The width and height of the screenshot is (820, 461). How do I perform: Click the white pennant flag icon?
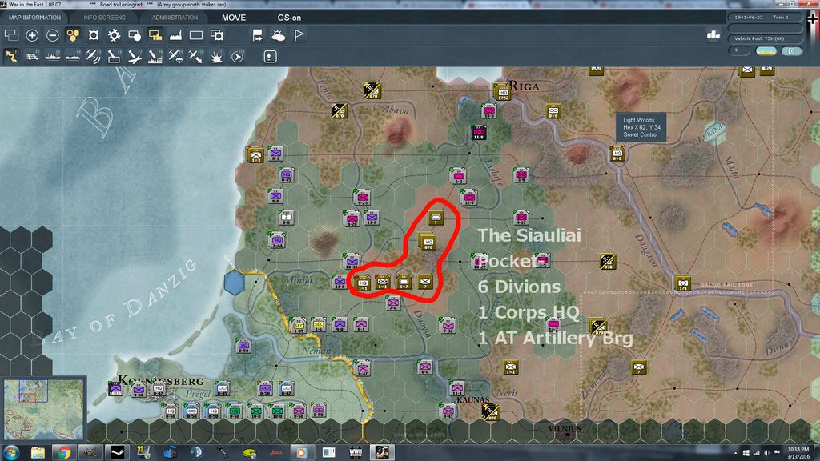click(x=299, y=35)
